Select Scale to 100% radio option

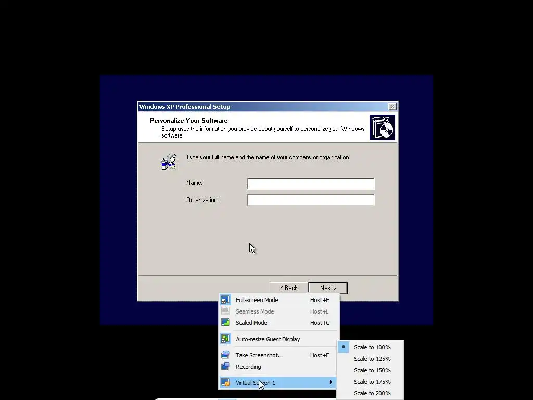[371, 347]
